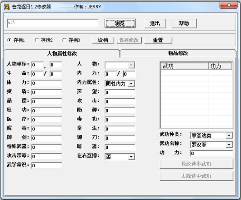Screen dimensions: 241x200
Task: Click the 去除选中武功 button
Action: tap(196, 176)
